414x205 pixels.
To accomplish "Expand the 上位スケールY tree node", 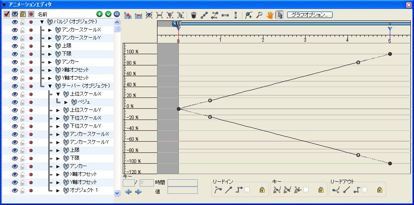I will [x=58, y=110].
